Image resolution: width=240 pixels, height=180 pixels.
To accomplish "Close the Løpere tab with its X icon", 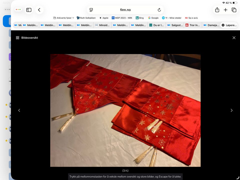I will 223,25.
